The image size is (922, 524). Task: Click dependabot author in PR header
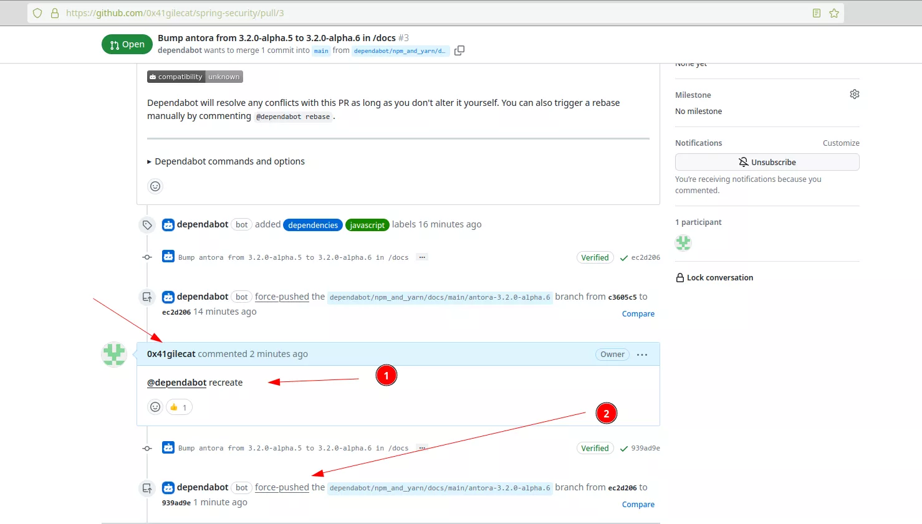click(x=180, y=50)
